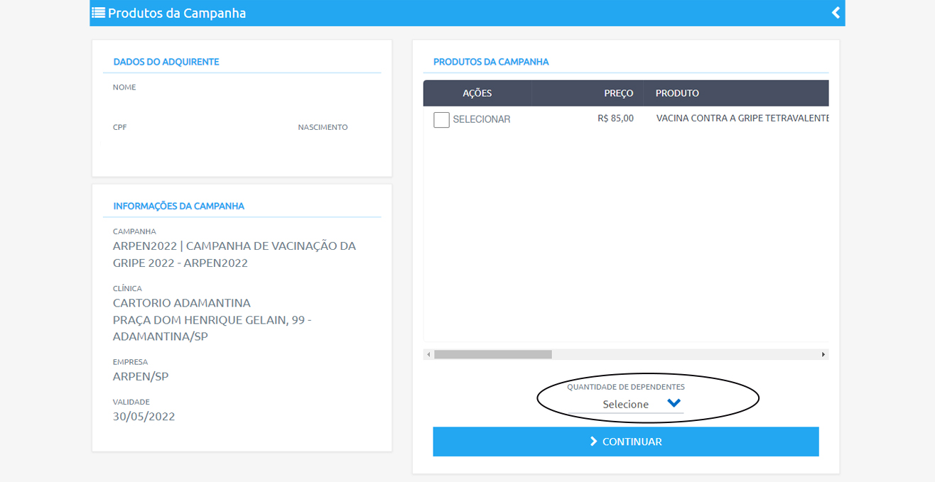Click the arrow icon inside the CONTINUAR button
Viewport: 935px width, 482px height.
[x=593, y=442]
